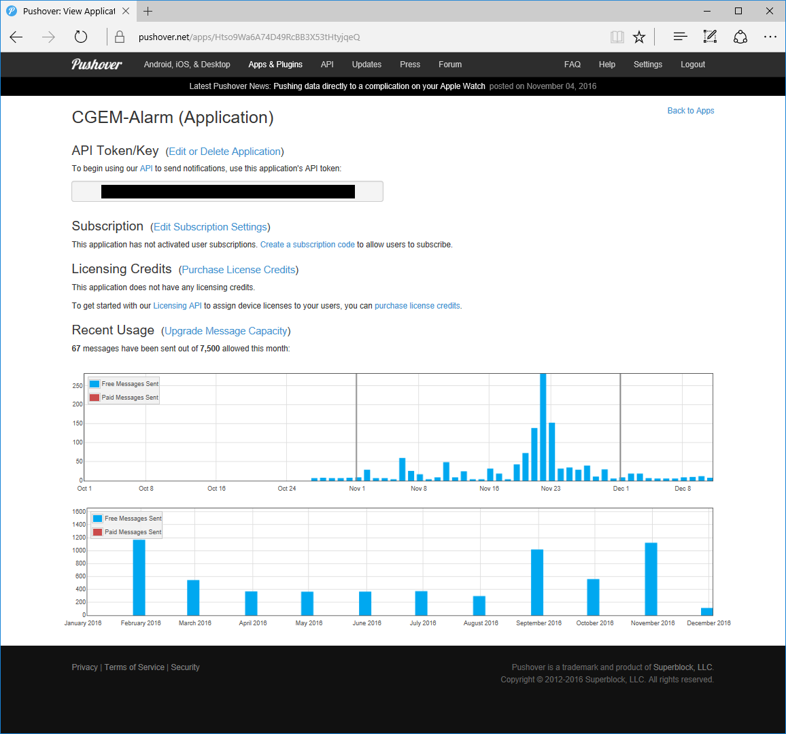Click blue Free Messages Sent swatch in monthly chart
Viewport: 786px width, 734px height.
[98, 519]
